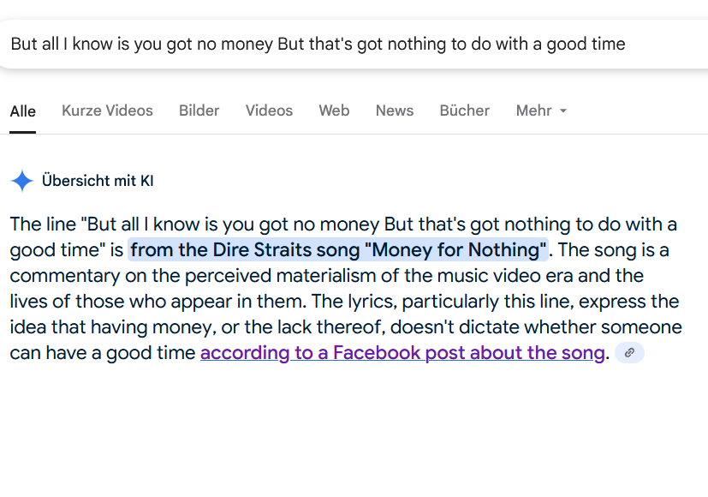Open the Bilder results tab
The height and width of the screenshot is (497, 708).
(x=199, y=111)
